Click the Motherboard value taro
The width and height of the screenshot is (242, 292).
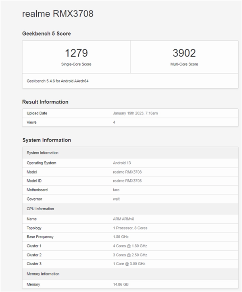pos(117,190)
